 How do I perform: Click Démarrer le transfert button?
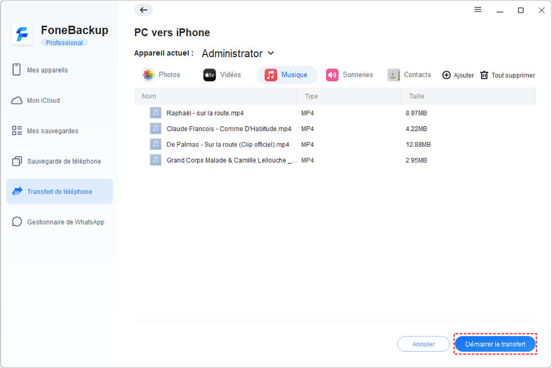(495, 344)
